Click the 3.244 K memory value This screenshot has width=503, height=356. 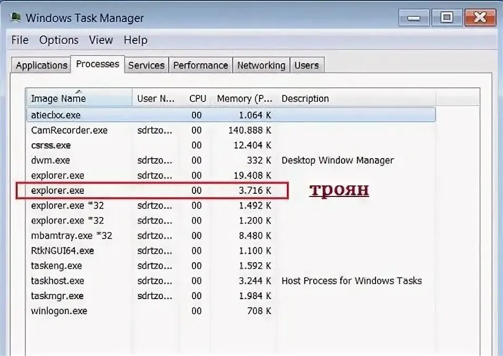(x=255, y=281)
